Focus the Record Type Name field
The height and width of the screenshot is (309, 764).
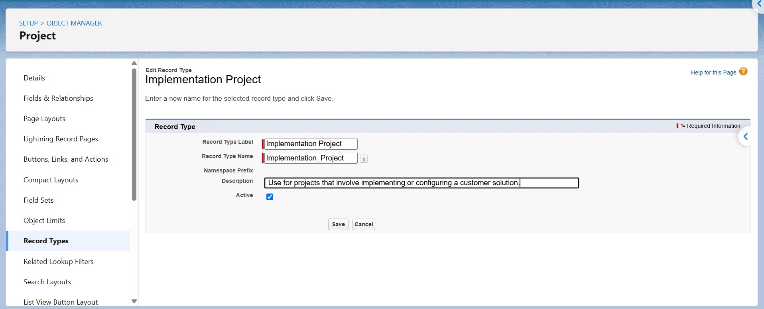(311, 158)
